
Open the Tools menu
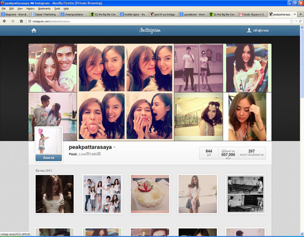[57, 9]
